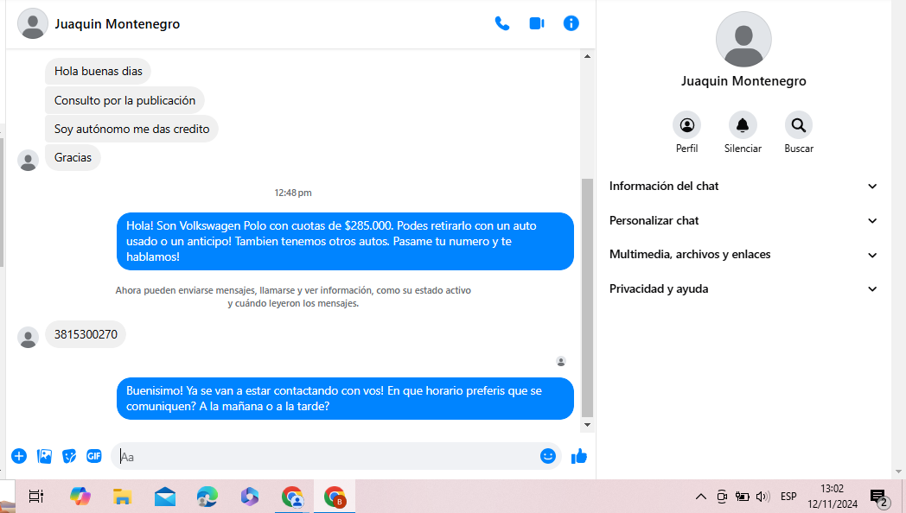This screenshot has width=906, height=513.
Task: Choose a sticker to send
Action: pos(69,456)
